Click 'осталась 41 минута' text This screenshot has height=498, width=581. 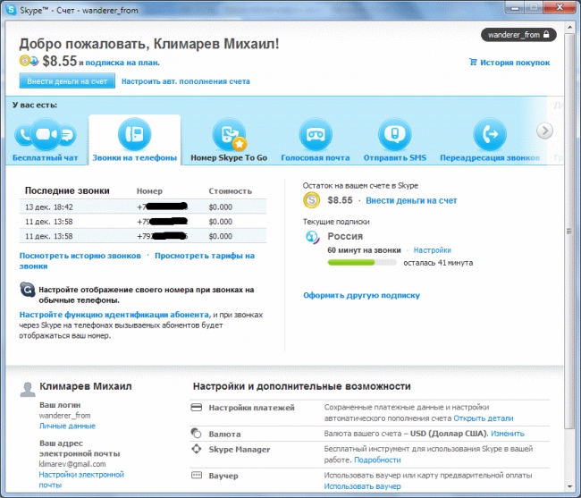[x=438, y=263]
